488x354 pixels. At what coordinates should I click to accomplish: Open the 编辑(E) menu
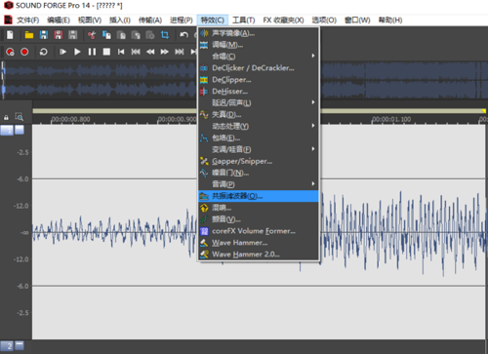(x=59, y=20)
